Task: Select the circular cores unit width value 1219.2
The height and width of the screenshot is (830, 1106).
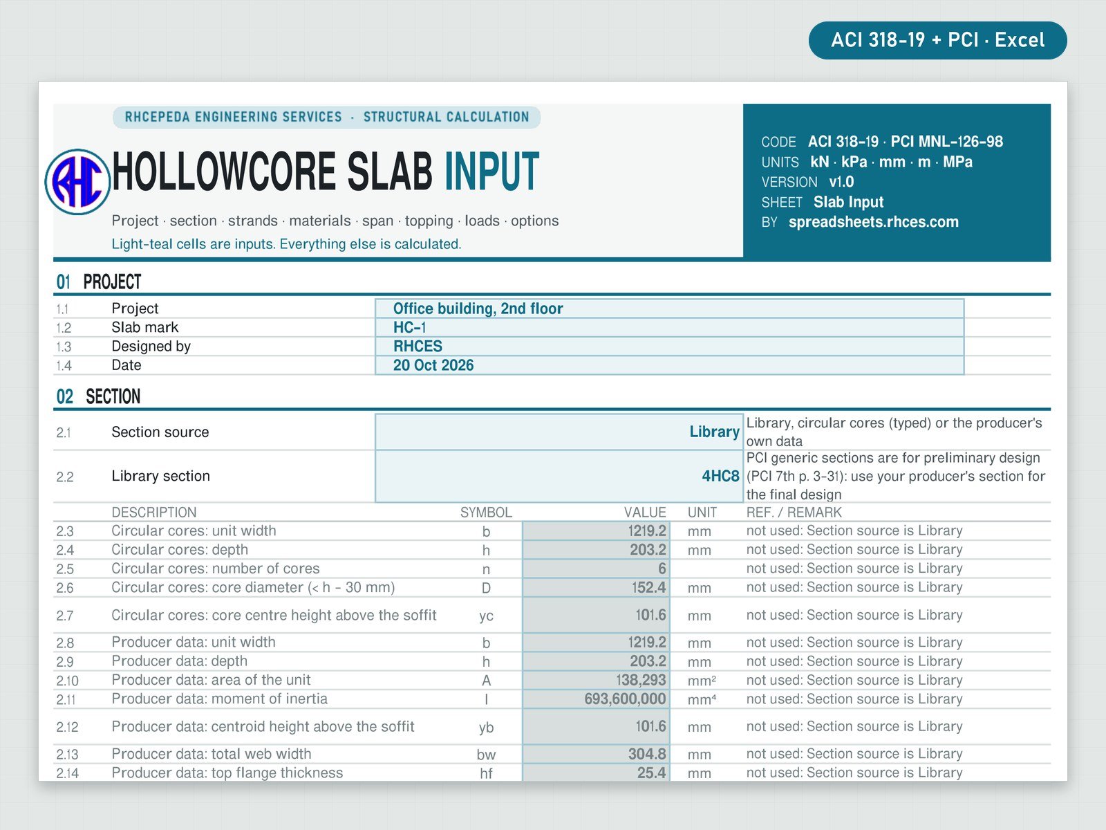Action: [596, 531]
